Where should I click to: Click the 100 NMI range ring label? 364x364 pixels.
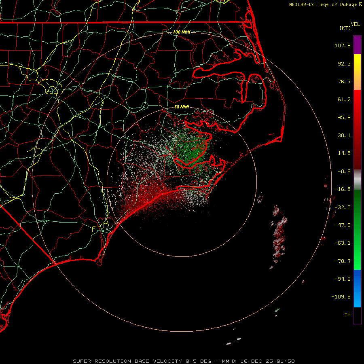coord(182,32)
